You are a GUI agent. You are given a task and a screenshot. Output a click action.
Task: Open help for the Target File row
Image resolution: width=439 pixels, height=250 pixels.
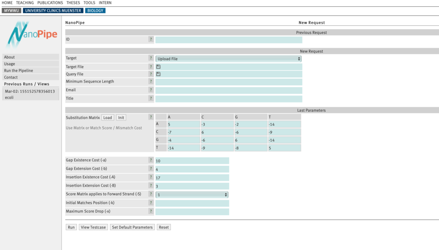pyautogui.click(x=151, y=67)
